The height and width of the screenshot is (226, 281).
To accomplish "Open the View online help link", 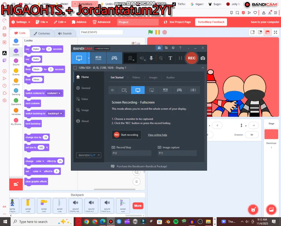I will (x=157, y=135).
